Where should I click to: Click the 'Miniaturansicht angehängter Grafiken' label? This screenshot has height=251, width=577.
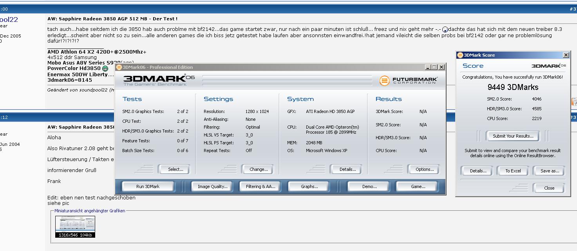pyautogui.click(x=90, y=211)
